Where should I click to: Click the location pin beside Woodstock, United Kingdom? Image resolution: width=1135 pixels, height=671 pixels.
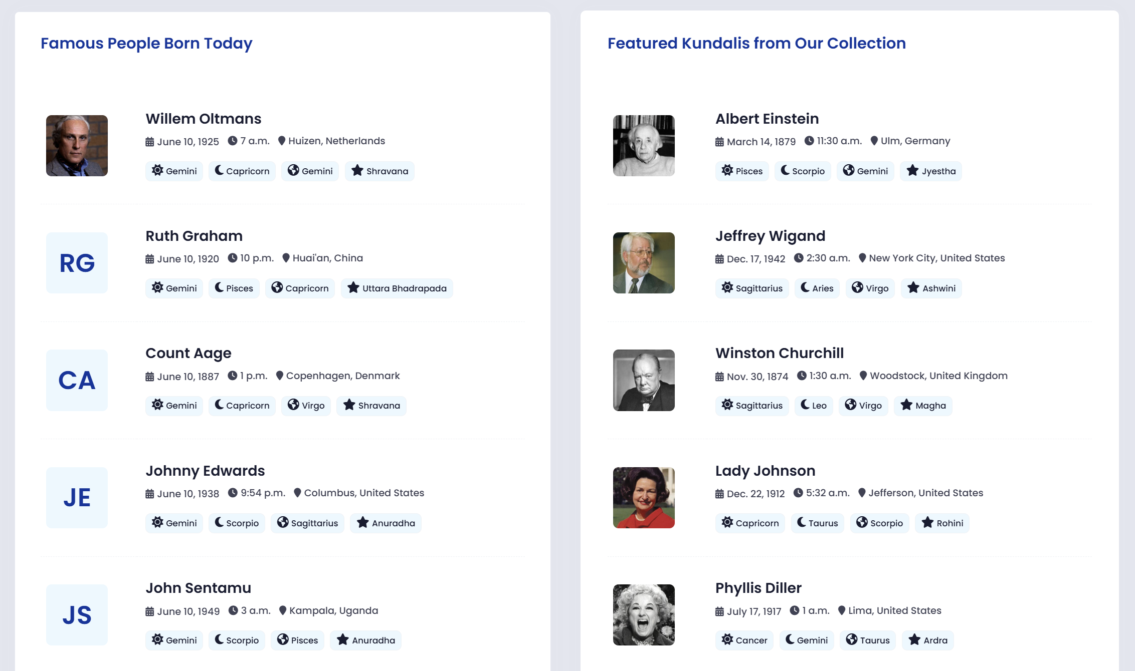[x=863, y=376]
